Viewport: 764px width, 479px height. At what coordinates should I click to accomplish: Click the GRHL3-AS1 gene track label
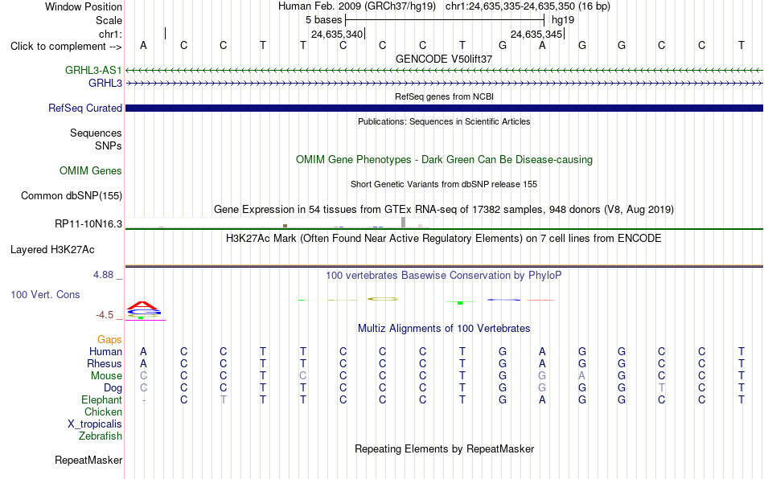pyautogui.click(x=93, y=70)
